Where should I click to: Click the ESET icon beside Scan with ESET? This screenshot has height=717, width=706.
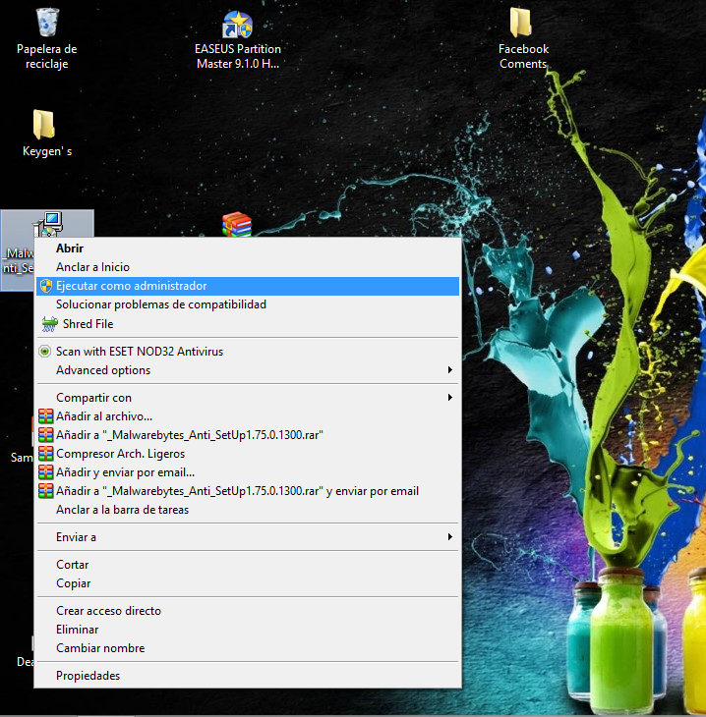(45, 352)
